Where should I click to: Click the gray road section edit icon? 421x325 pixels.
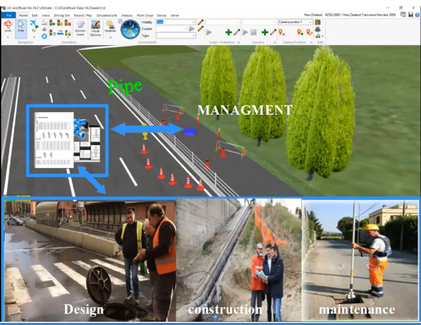[x=318, y=29]
